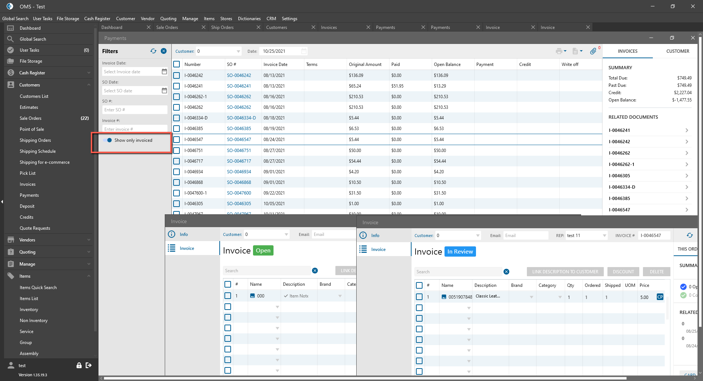The height and width of the screenshot is (381, 703).
Task: Switch to the CUSTOMER tab
Action: click(677, 51)
